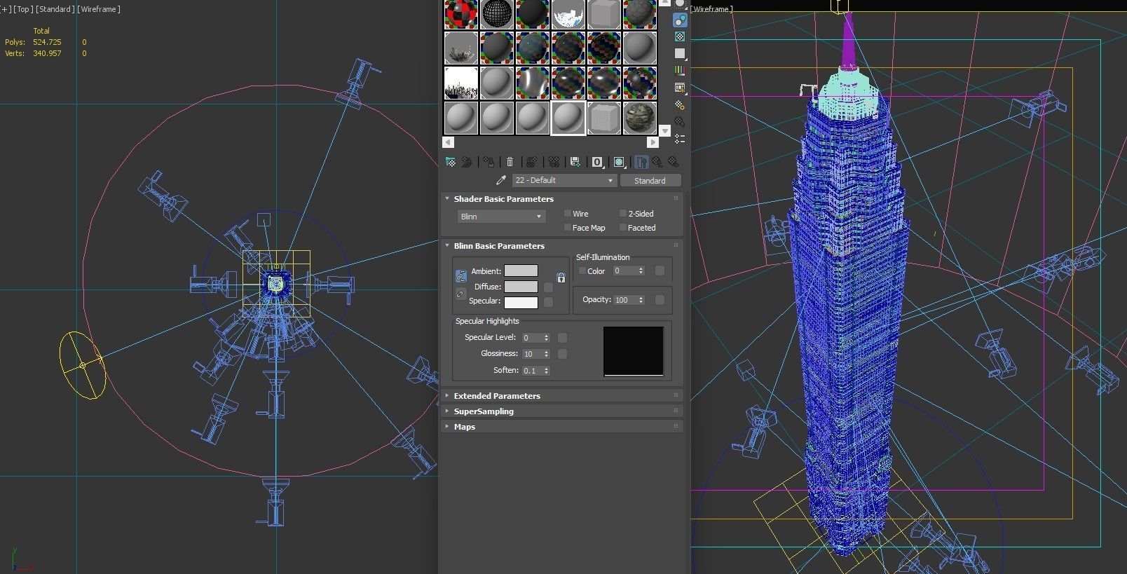The height and width of the screenshot is (574, 1127).
Task: Click the Make Preview icon
Action: [680, 88]
